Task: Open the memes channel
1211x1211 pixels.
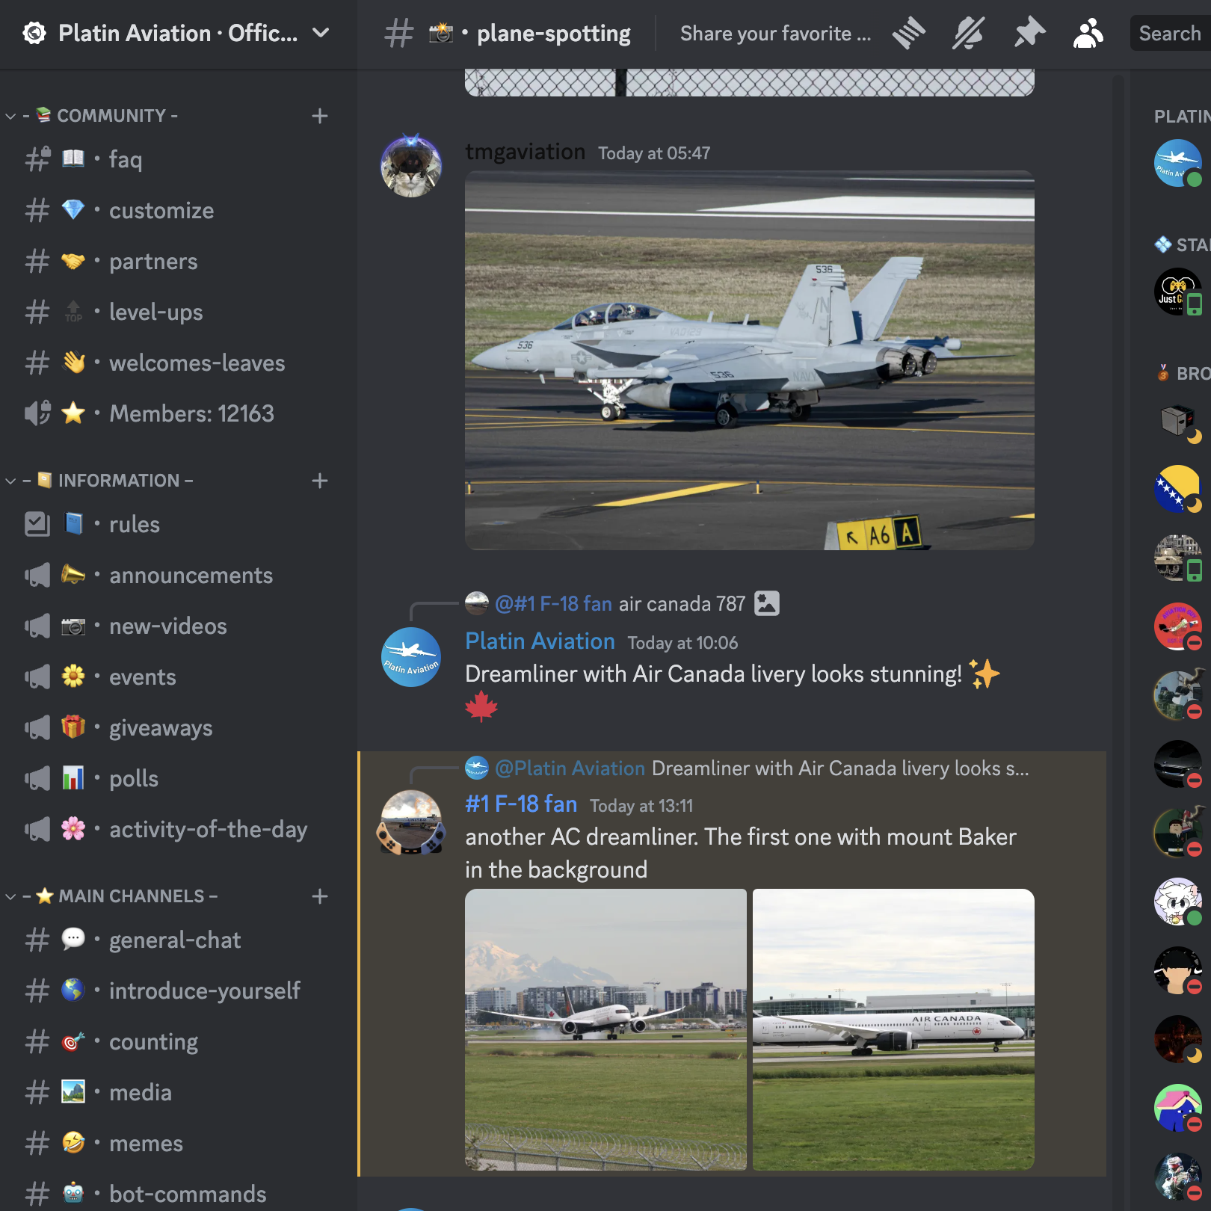Action: [x=179, y=1144]
